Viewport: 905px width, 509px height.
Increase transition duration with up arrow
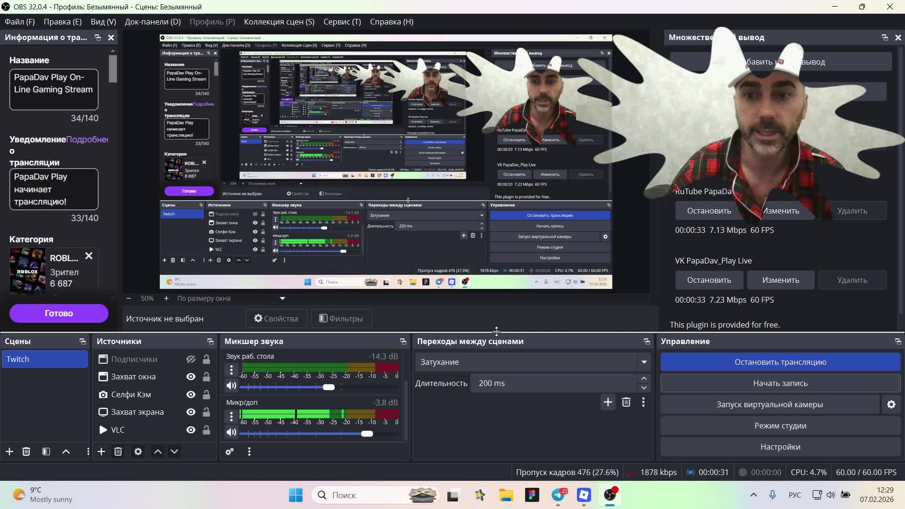coord(644,378)
